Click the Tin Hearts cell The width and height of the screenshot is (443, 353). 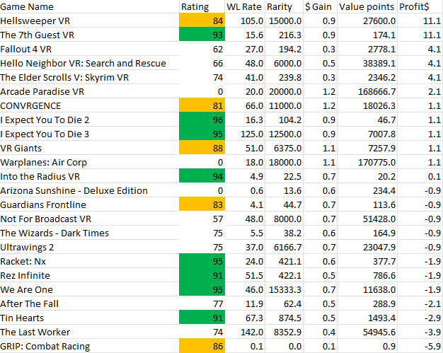pos(89,318)
